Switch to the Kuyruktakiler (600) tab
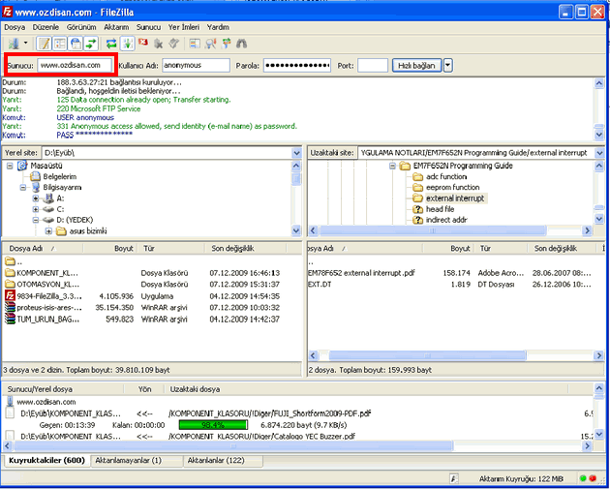This screenshot has width=610, height=489. pos(46,461)
